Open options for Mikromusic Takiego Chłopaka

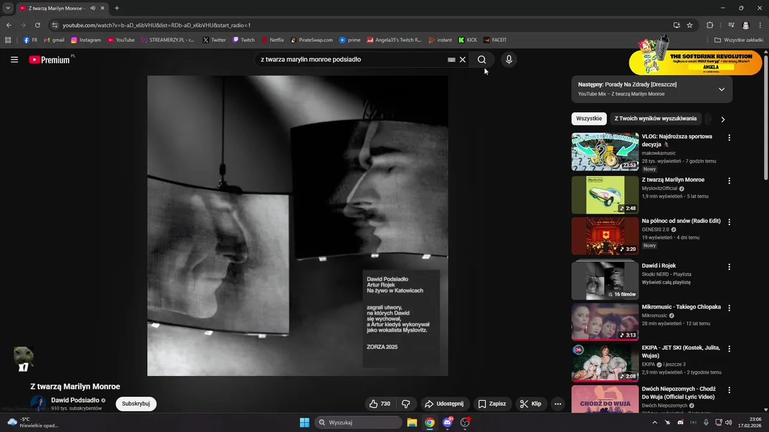(x=729, y=308)
